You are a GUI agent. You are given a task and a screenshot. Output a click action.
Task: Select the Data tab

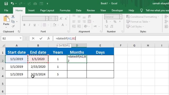pos(79,11)
